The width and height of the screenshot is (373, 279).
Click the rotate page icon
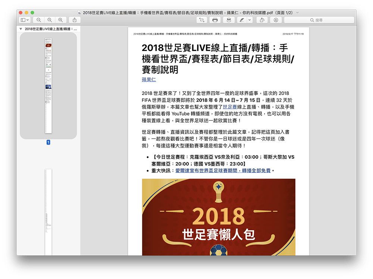point(262,20)
